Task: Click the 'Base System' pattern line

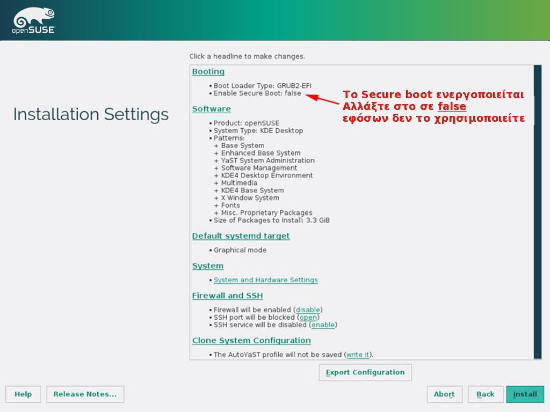Action: click(243, 145)
